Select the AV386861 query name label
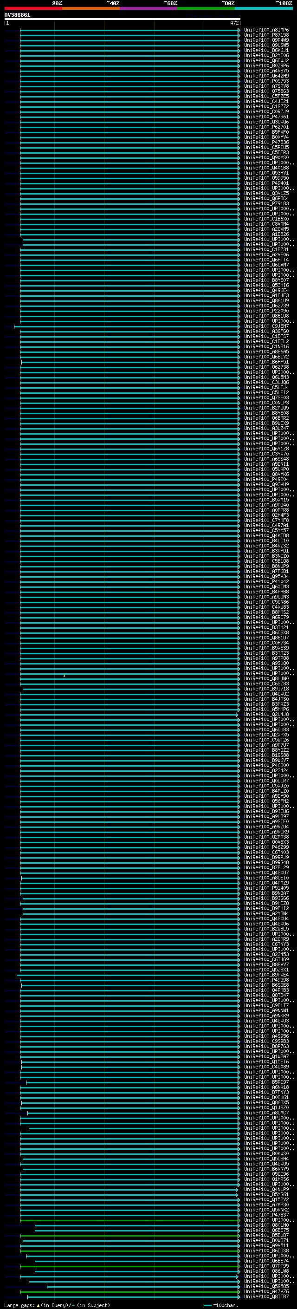This screenshot has height=1309, width=297. pyautogui.click(x=17, y=15)
